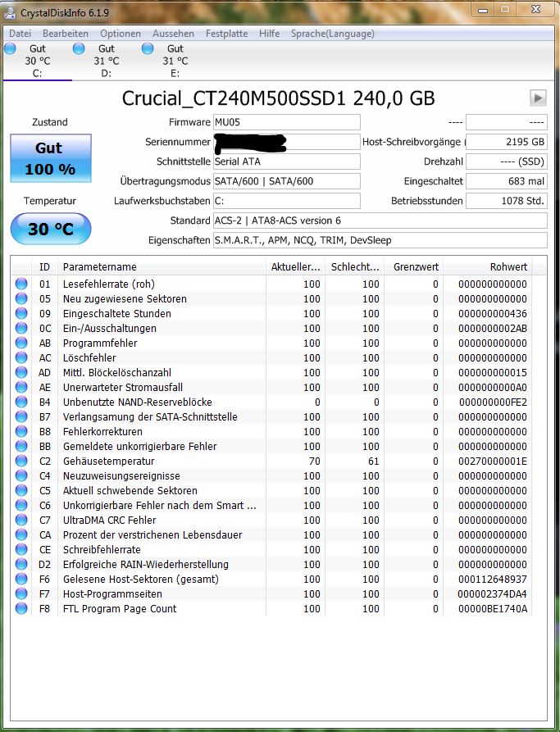Click status orb of Prozent der verstrichenen Lebensdauer

pos(21,535)
